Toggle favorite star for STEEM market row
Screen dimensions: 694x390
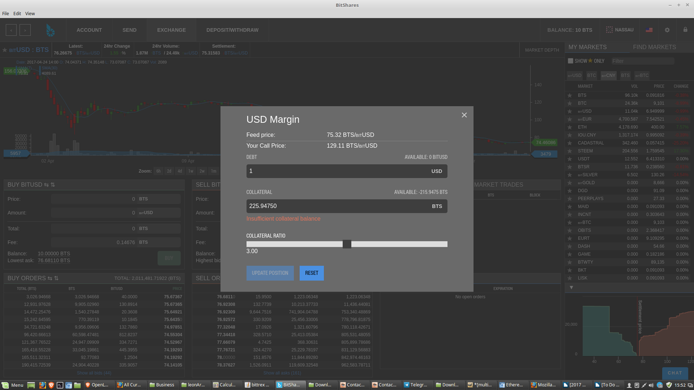click(570, 151)
